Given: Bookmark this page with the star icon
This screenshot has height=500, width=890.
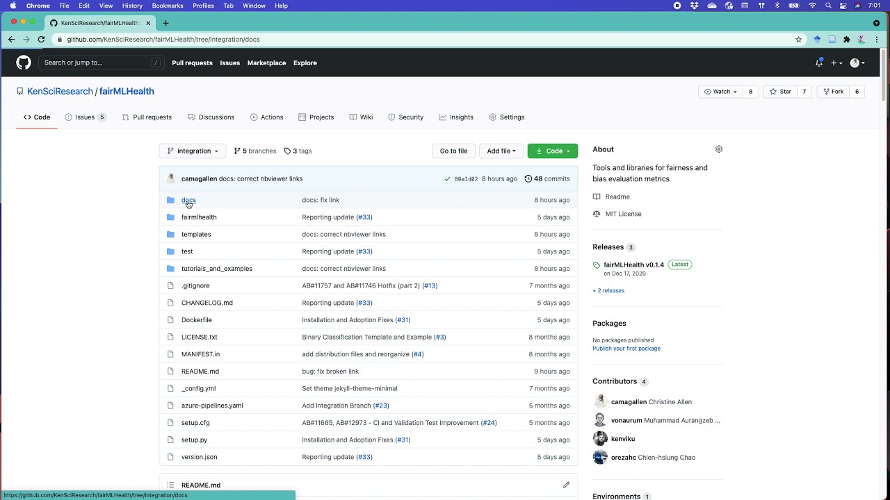Looking at the screenshot, I should coord(799,40).
